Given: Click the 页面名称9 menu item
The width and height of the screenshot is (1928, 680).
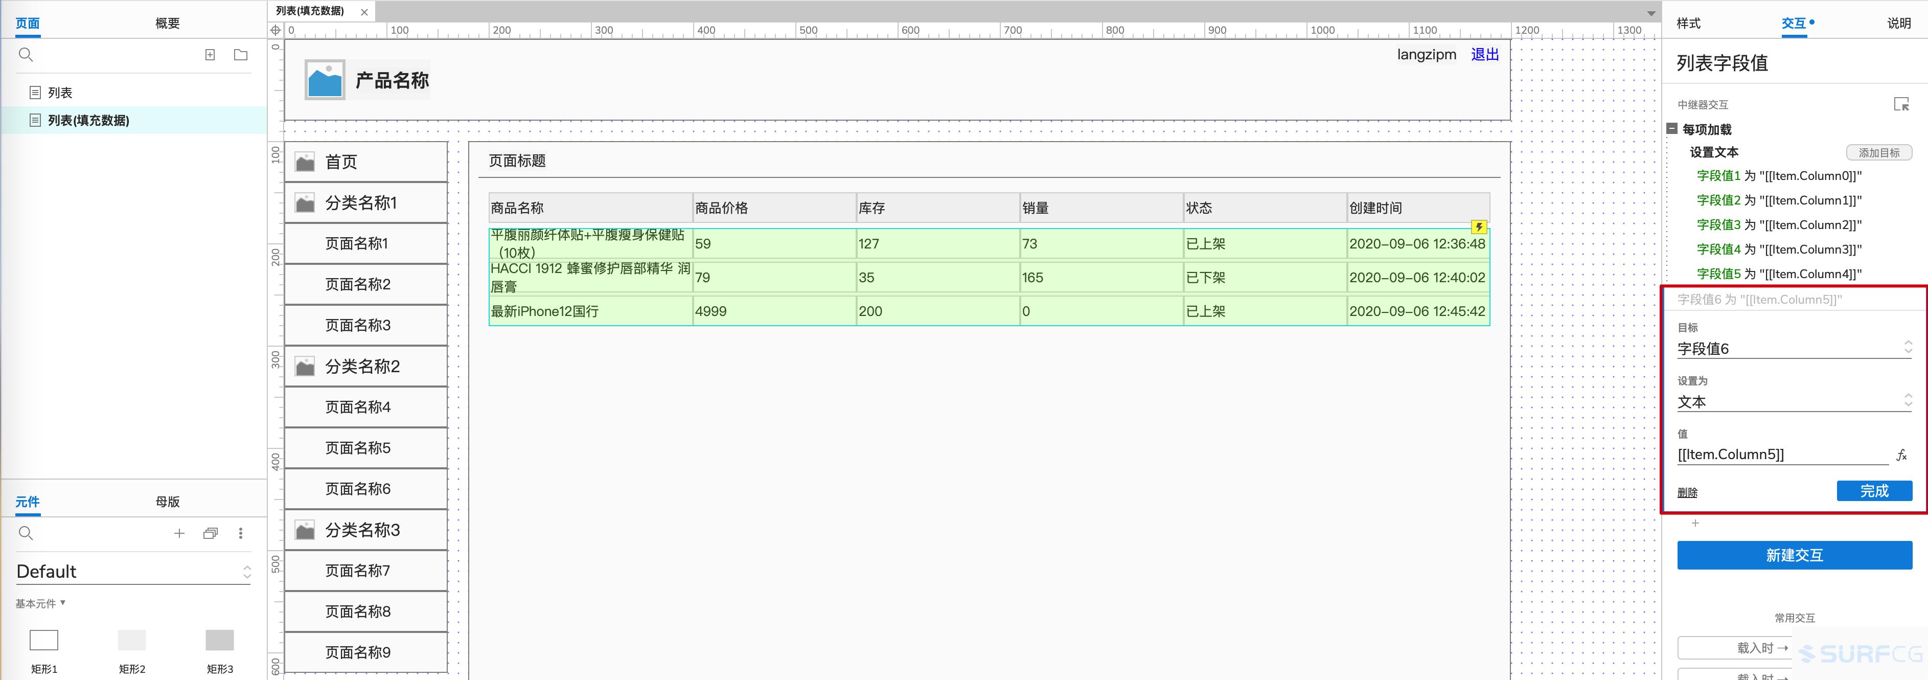Looking at the screenshot, I should click(x=366, y=652).
